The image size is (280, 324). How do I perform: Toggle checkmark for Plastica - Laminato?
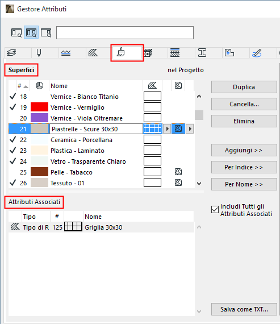[x=13, y=150]
